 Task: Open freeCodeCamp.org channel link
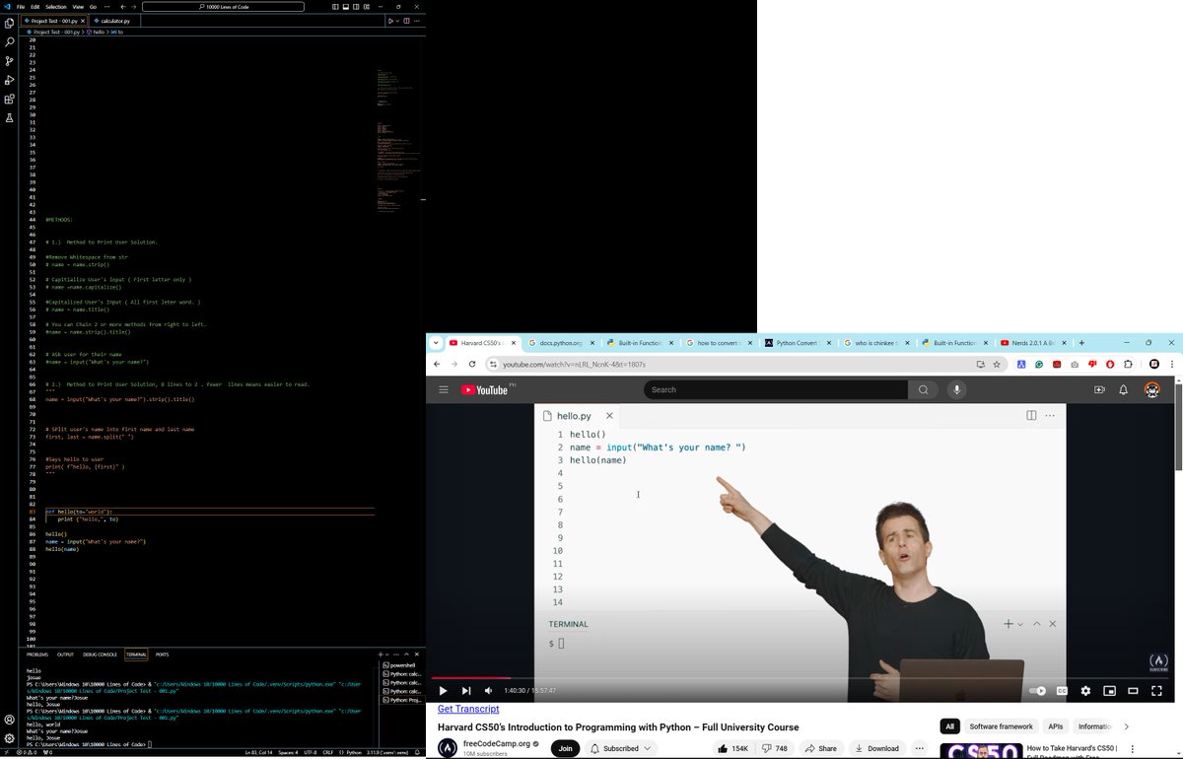point(497,743)
